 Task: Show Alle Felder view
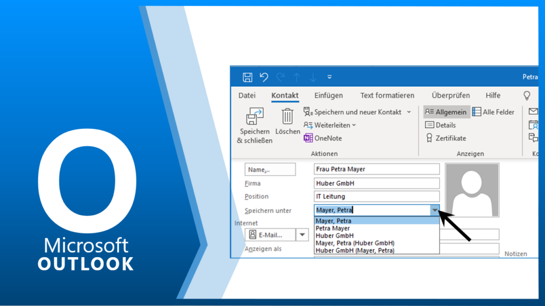[493, 112]
